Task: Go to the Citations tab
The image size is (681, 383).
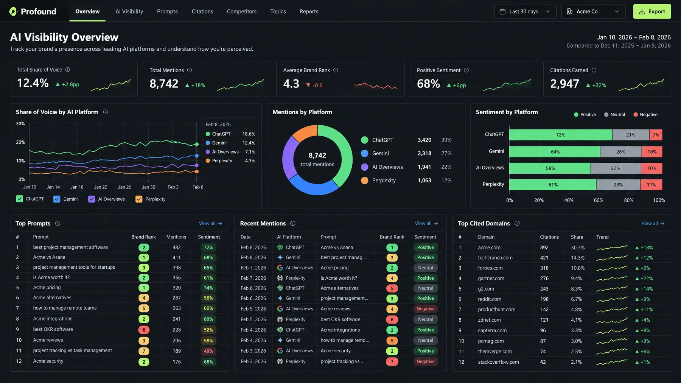Action: (x=202, y=11)
